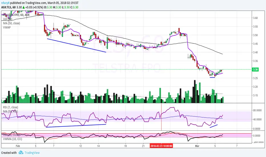Click the 12 date axis label
This screenshot has height=157, width=266.
80,146
